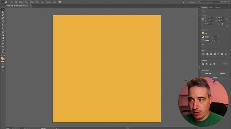The image size is (231, 129).
Task: Open zoom level dropdown in status bar
Action: 13,128
